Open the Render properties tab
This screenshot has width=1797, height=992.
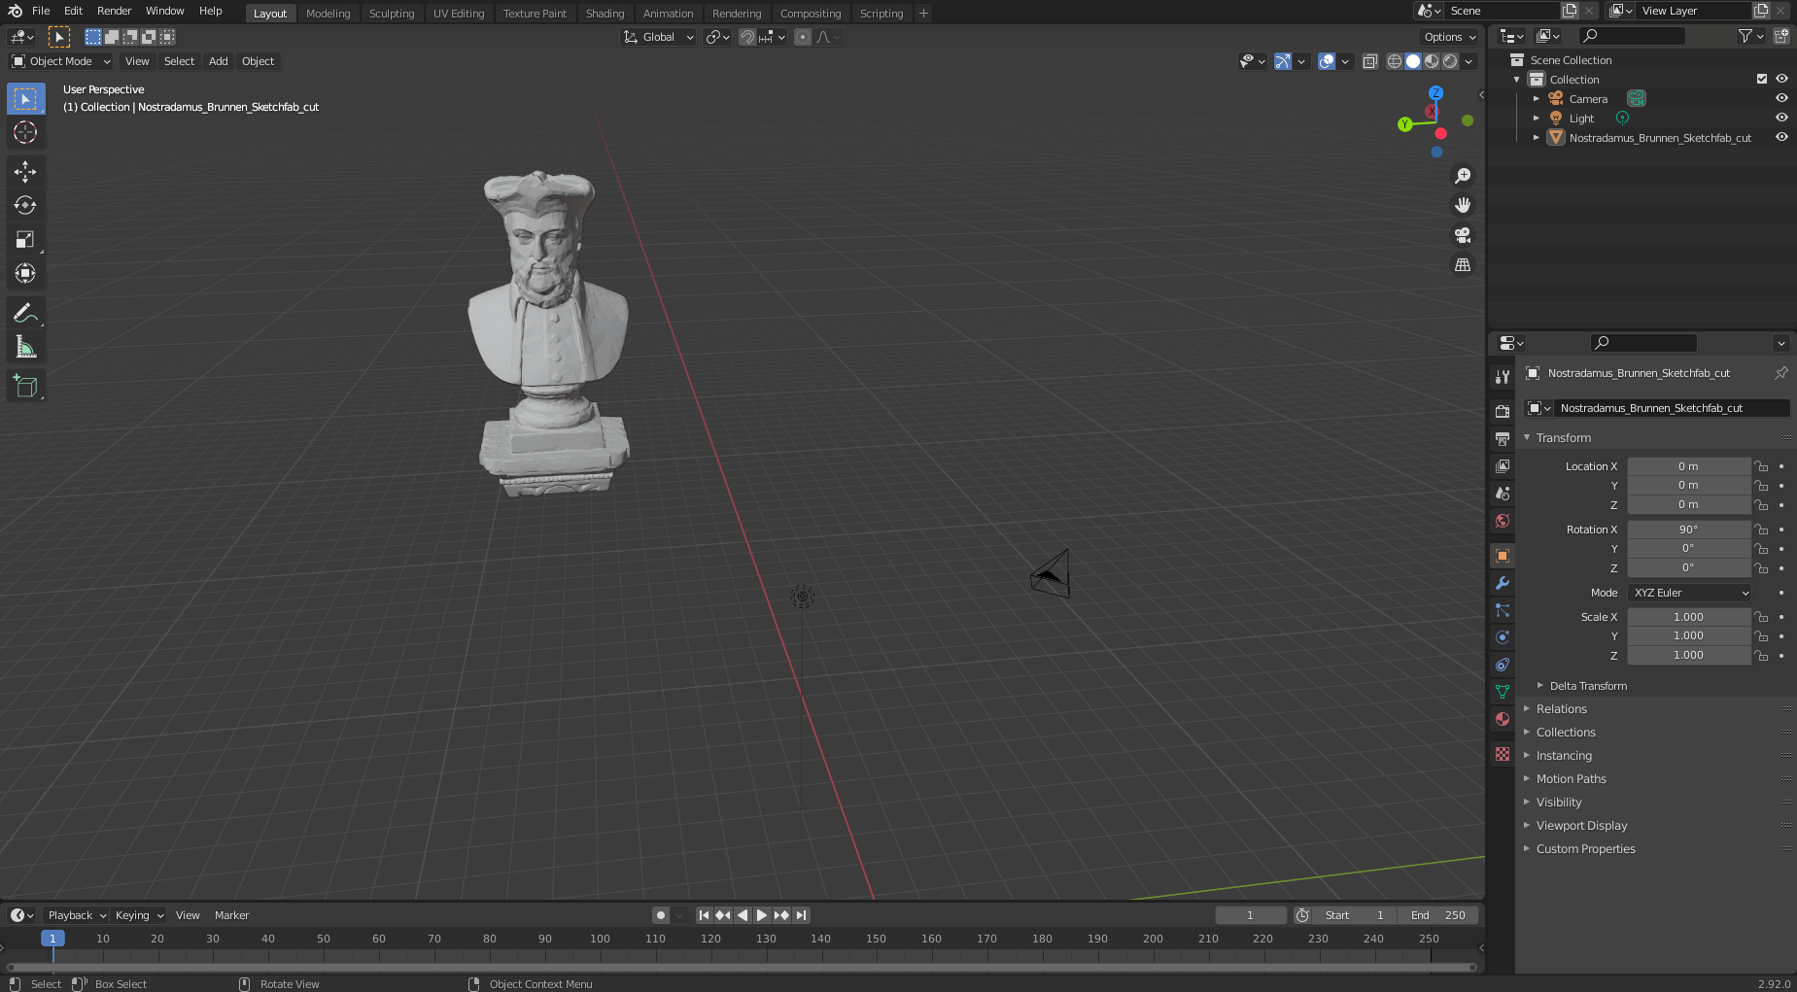1503,412
